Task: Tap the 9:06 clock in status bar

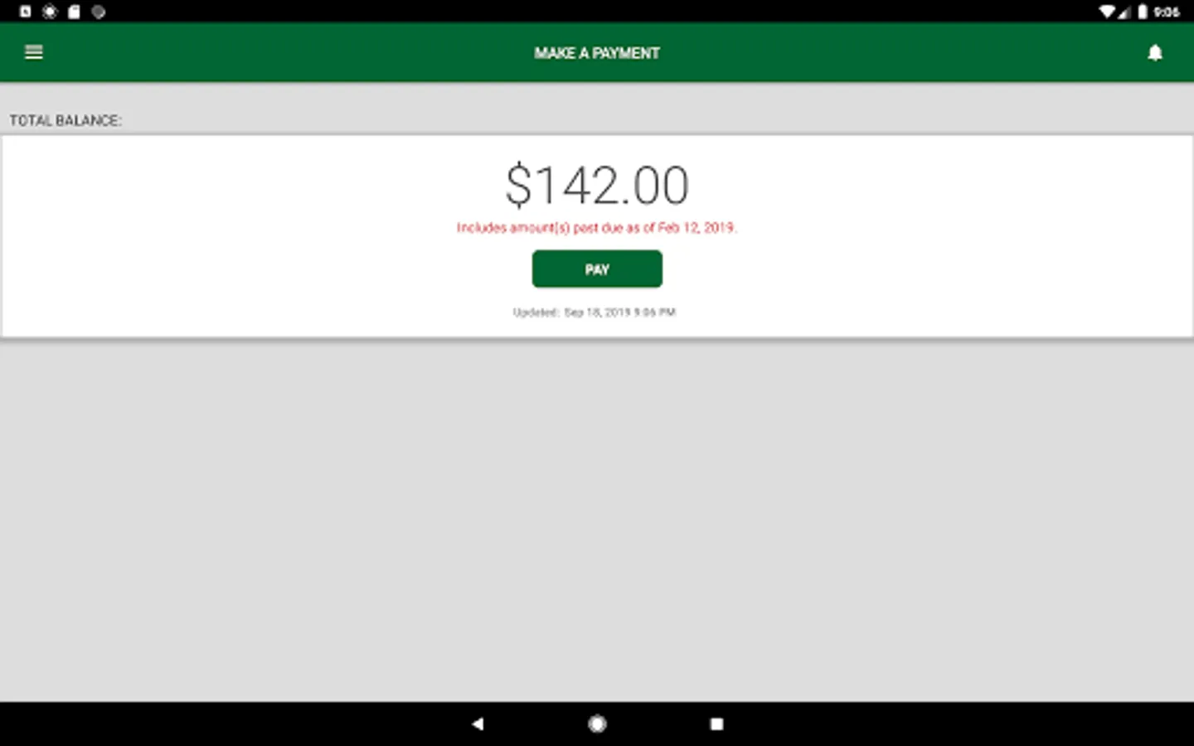Action: click(1167, 12)
